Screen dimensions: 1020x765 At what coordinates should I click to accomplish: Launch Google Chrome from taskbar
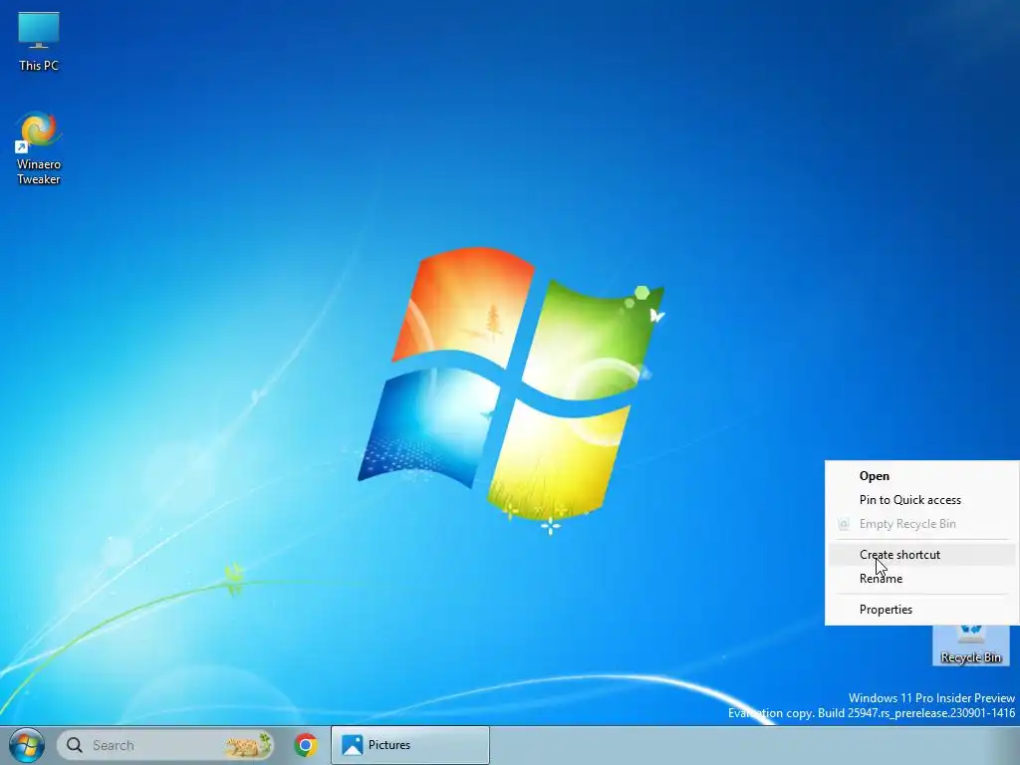306,745
